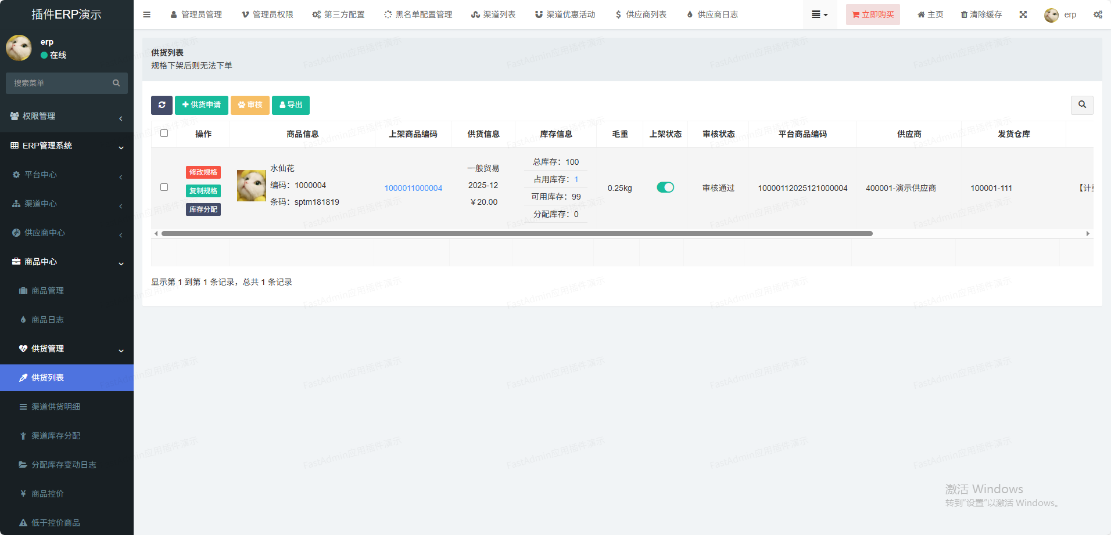The height and width of the screenshot is (535, 1111).
Task: Toggle the sidebar hamburger menu icon
Action: [x=147, y=15]
